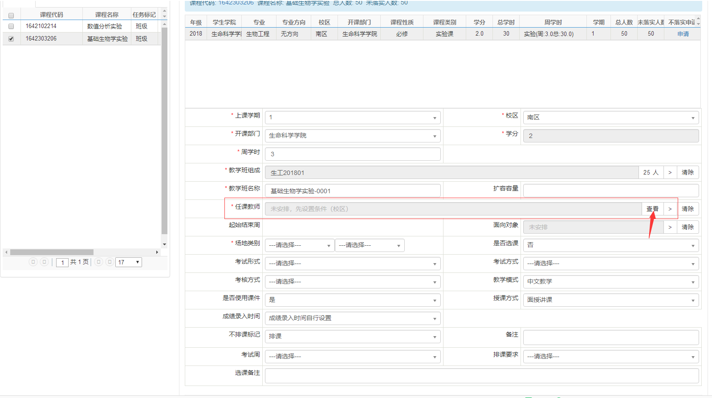Click the 教学班名称 input field
This screenshot has height=398, width=712.
coord(352,191)
